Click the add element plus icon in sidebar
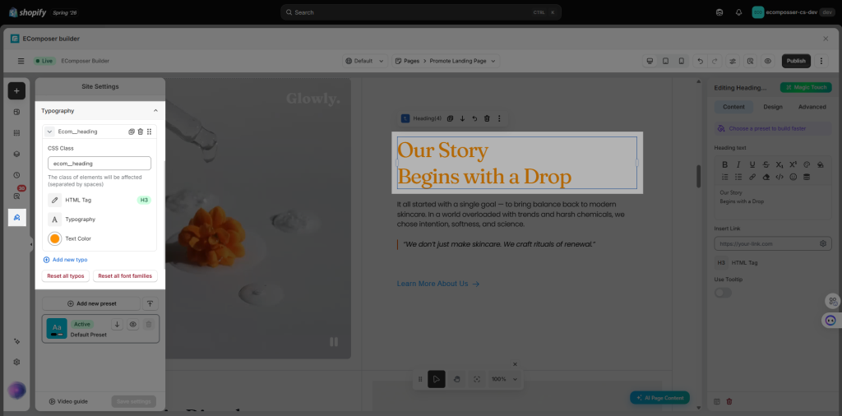Screen dimensions: 842x416 tap(16, 90)
